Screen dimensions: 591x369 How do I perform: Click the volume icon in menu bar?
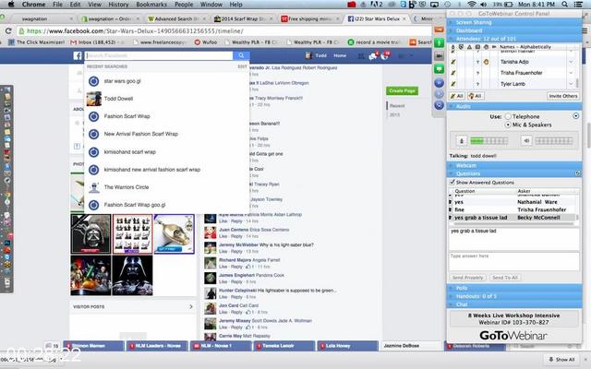483,5
